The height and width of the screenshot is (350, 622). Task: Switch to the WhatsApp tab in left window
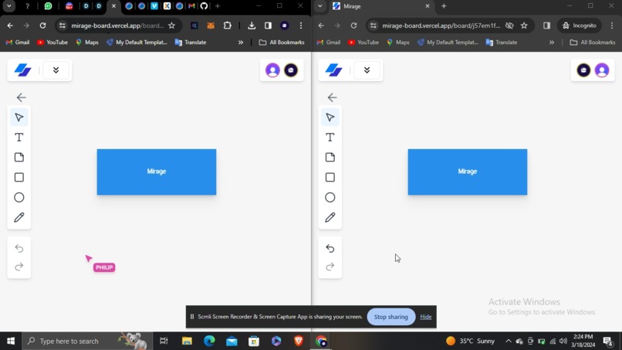(48, 6)
